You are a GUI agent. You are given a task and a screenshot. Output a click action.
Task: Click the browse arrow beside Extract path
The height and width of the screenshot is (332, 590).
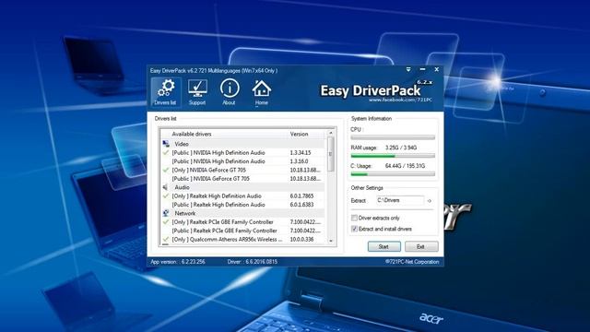(430, 201)
